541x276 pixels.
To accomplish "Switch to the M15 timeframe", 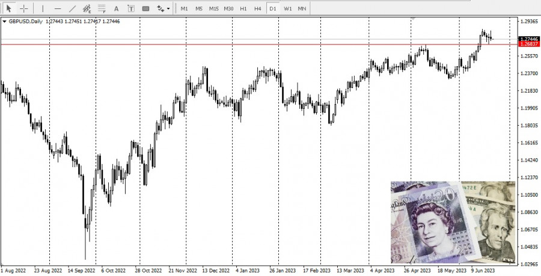I will [214, 8].
